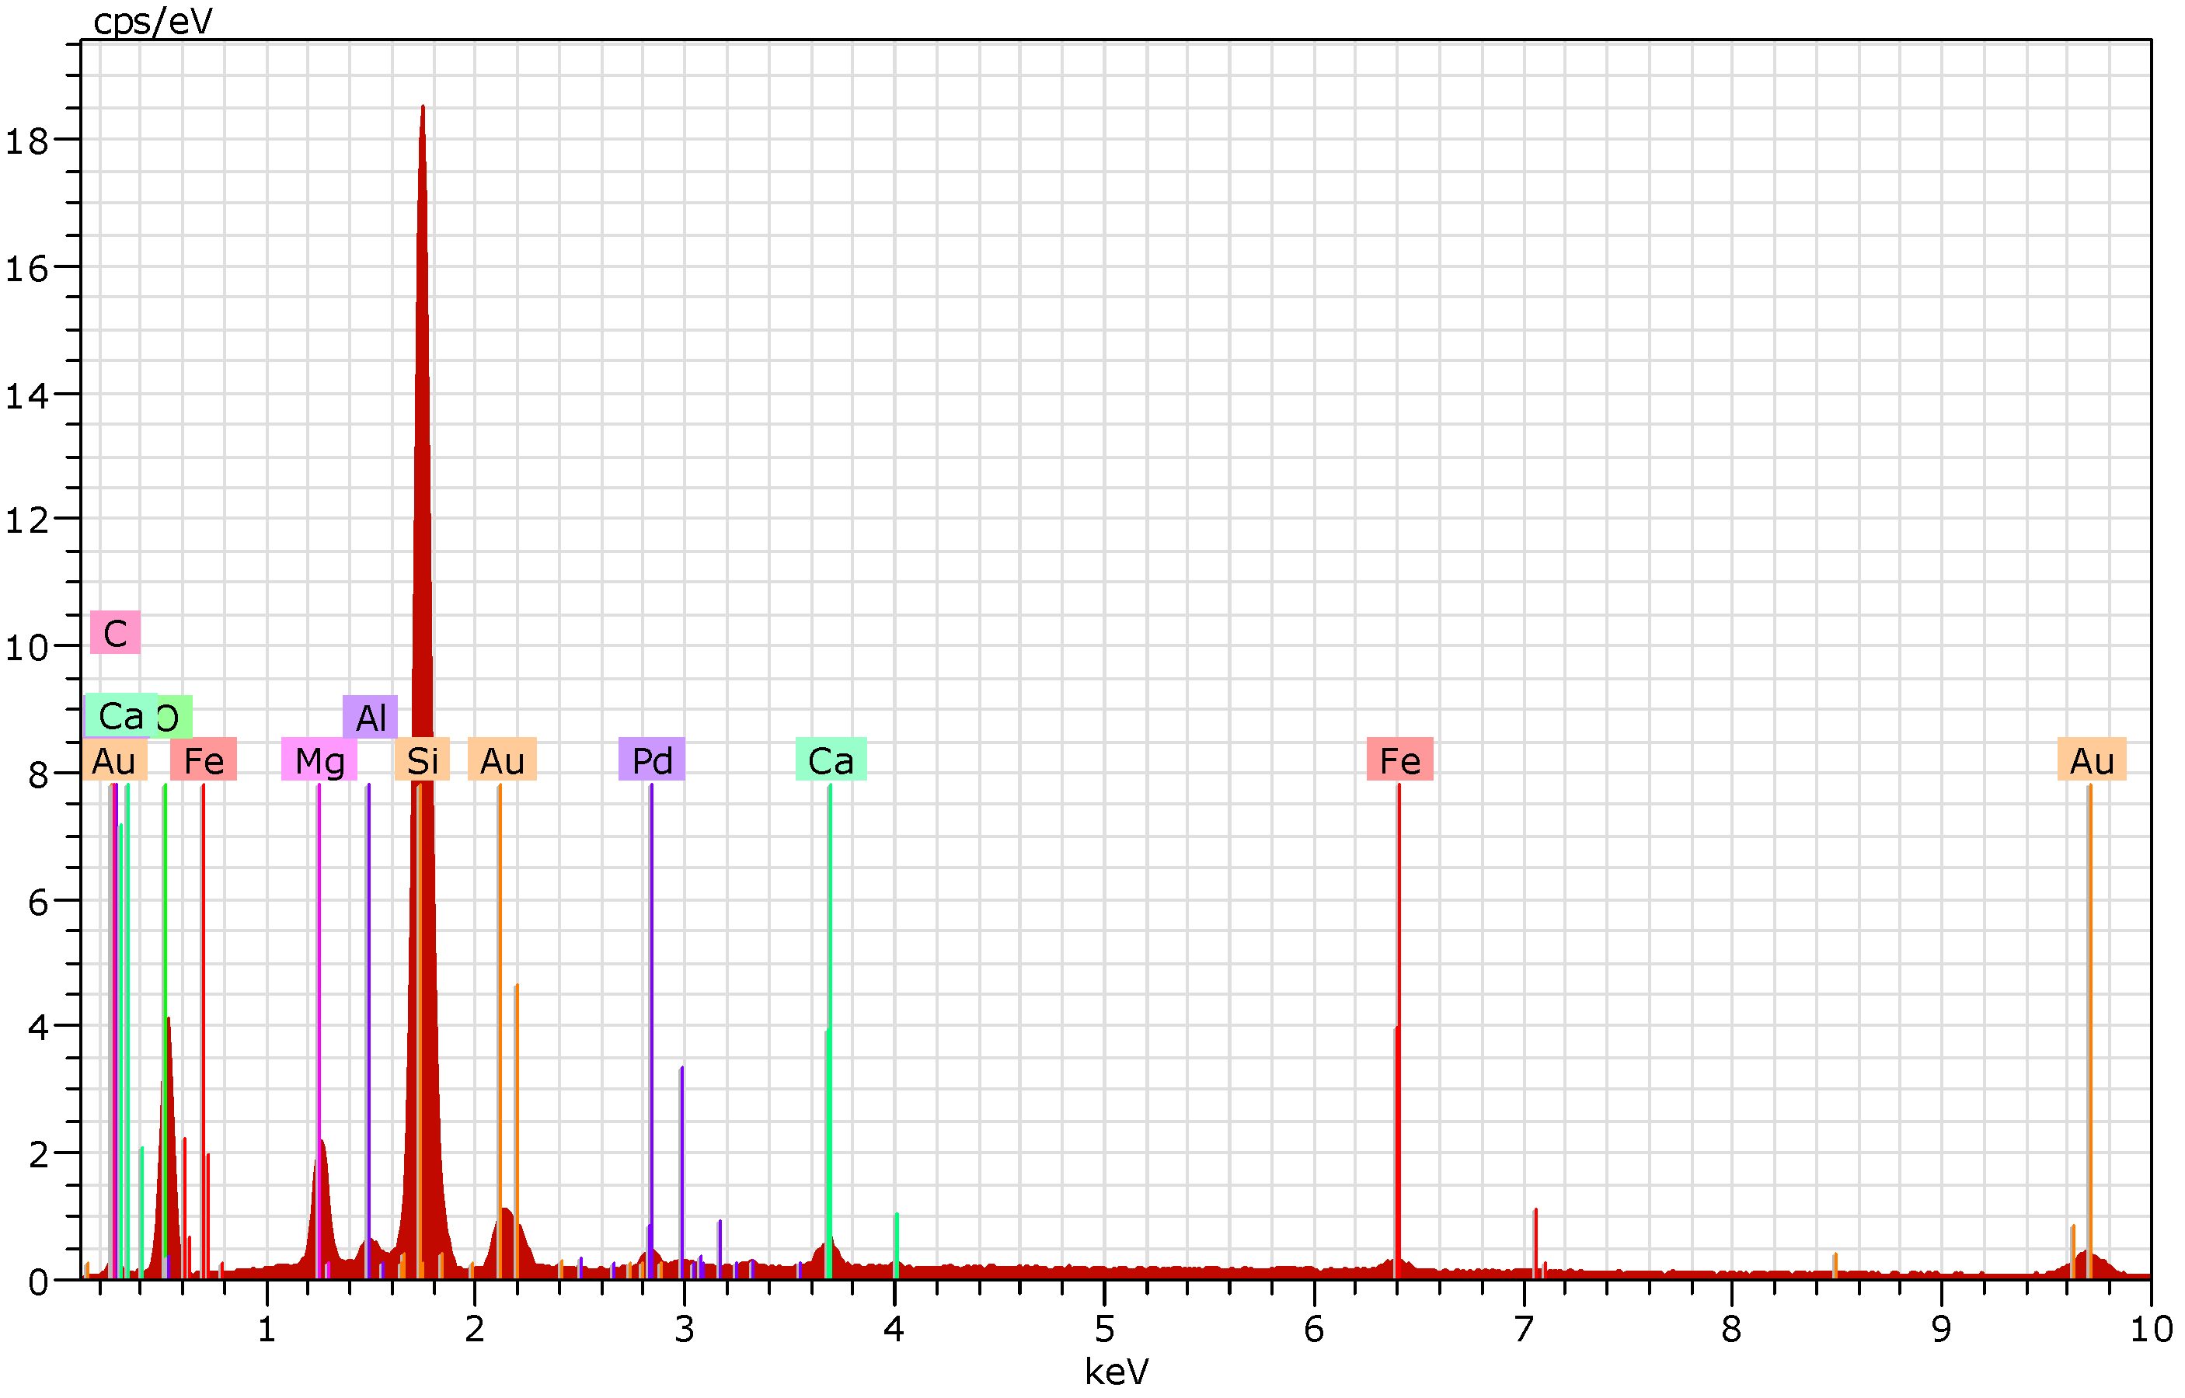This screenshot has height=1398, width=2185.
Task: Select the Fe label near 6.4 keV
Action: (x=1399, y=760)
